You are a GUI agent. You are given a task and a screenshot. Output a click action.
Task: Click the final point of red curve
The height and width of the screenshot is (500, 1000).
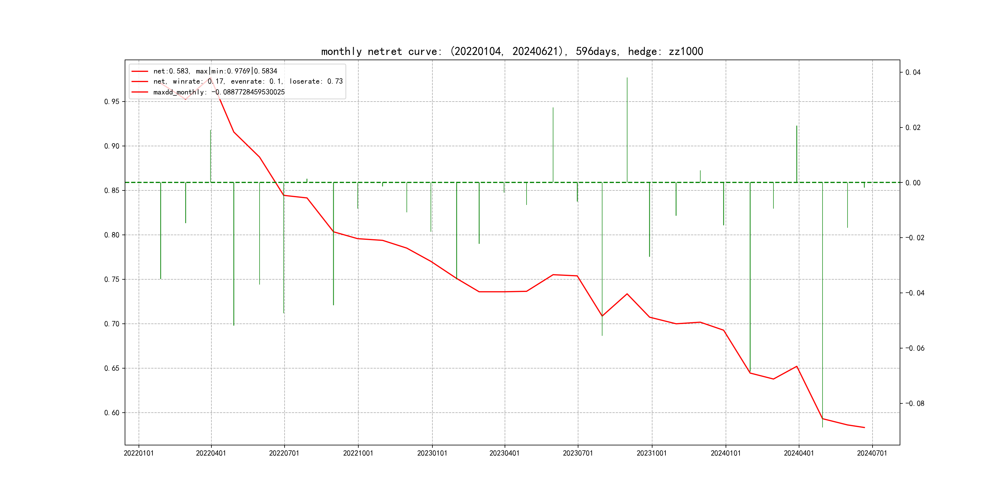[865, 427]
